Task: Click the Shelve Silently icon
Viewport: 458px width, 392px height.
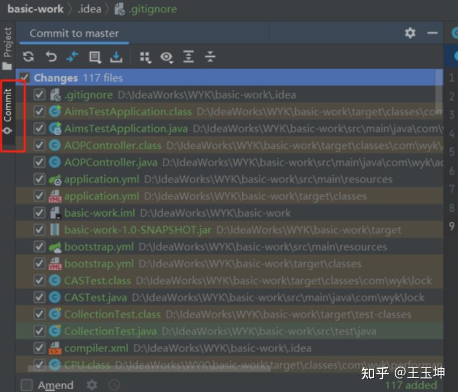Action: coord(116,57)
